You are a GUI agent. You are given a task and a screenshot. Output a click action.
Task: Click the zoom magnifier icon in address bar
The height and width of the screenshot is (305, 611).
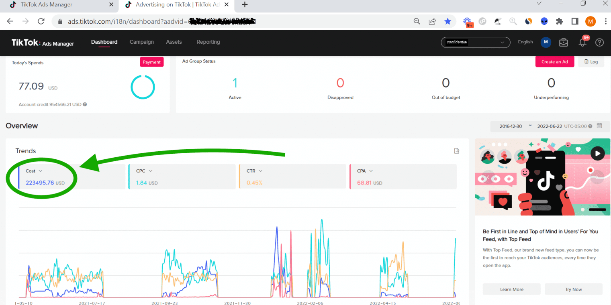pos(417,21)
